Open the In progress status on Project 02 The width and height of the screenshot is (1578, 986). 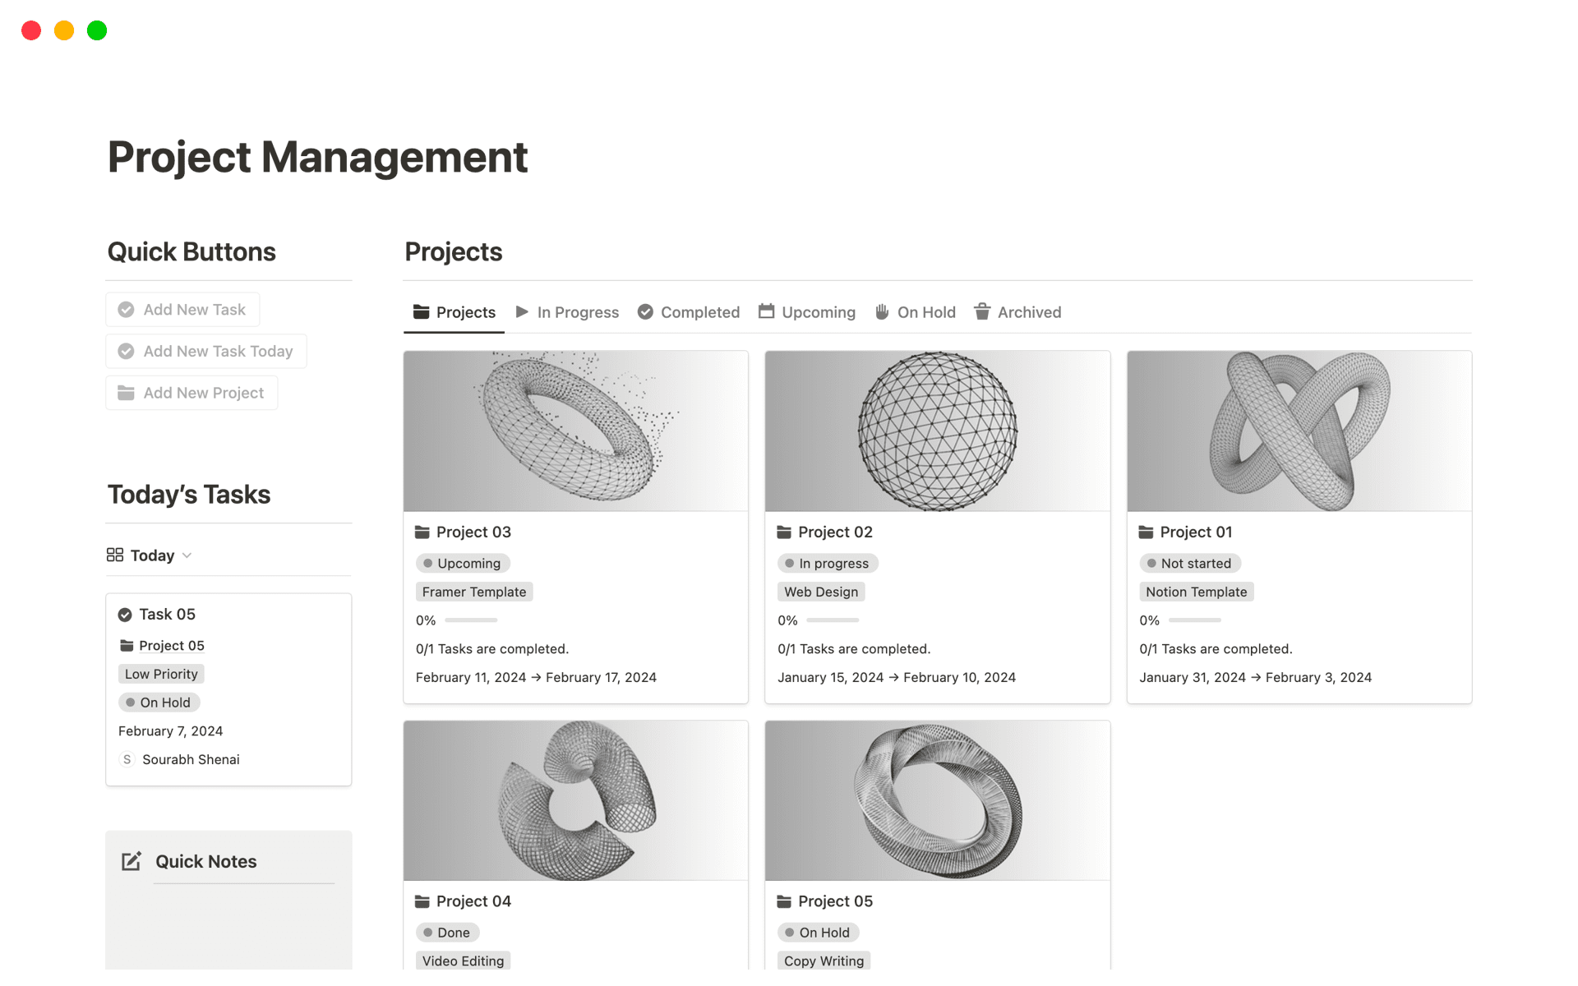(x=827, y=563)
